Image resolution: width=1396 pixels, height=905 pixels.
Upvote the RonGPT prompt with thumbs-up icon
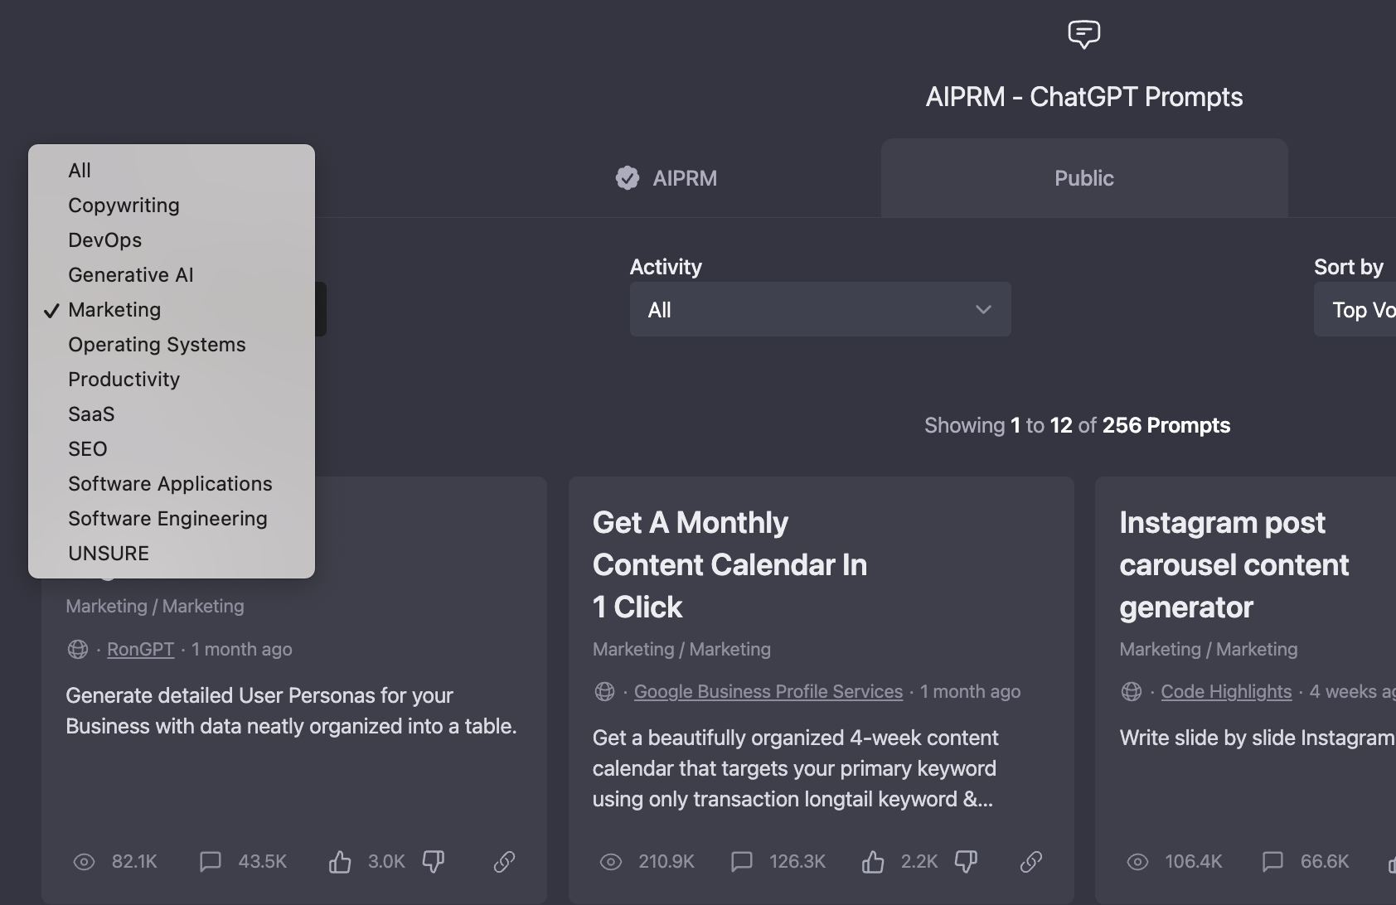[x=340, y=862]
